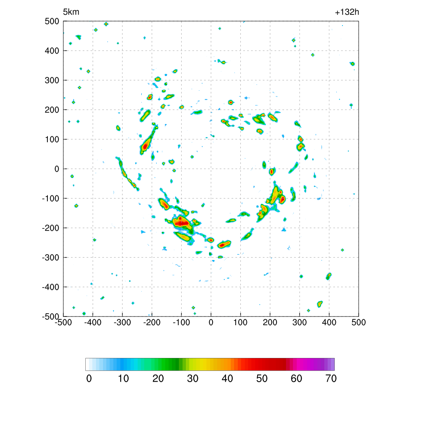Click the yellow colorbar segment above 30
Screen dimensions: 422x422
pos(191,364)
